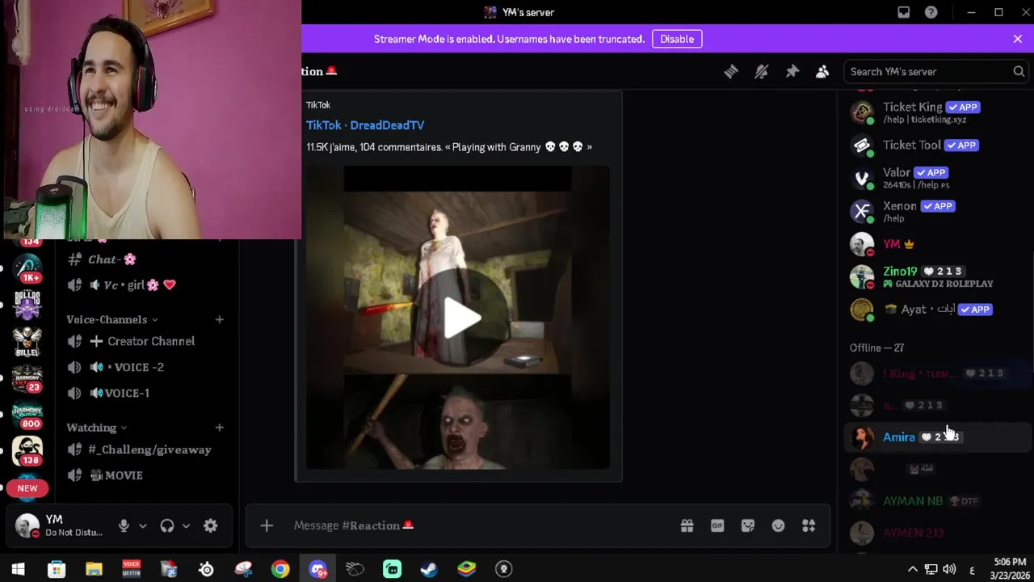Screen dimensions: 1034x582
Task: Open server with 138 badge
Action: pyautogui.click(x=27, y=450)
